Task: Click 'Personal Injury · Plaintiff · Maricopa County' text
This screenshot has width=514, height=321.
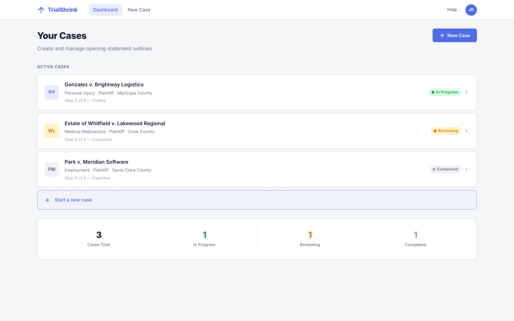Action: click(108, 93)
